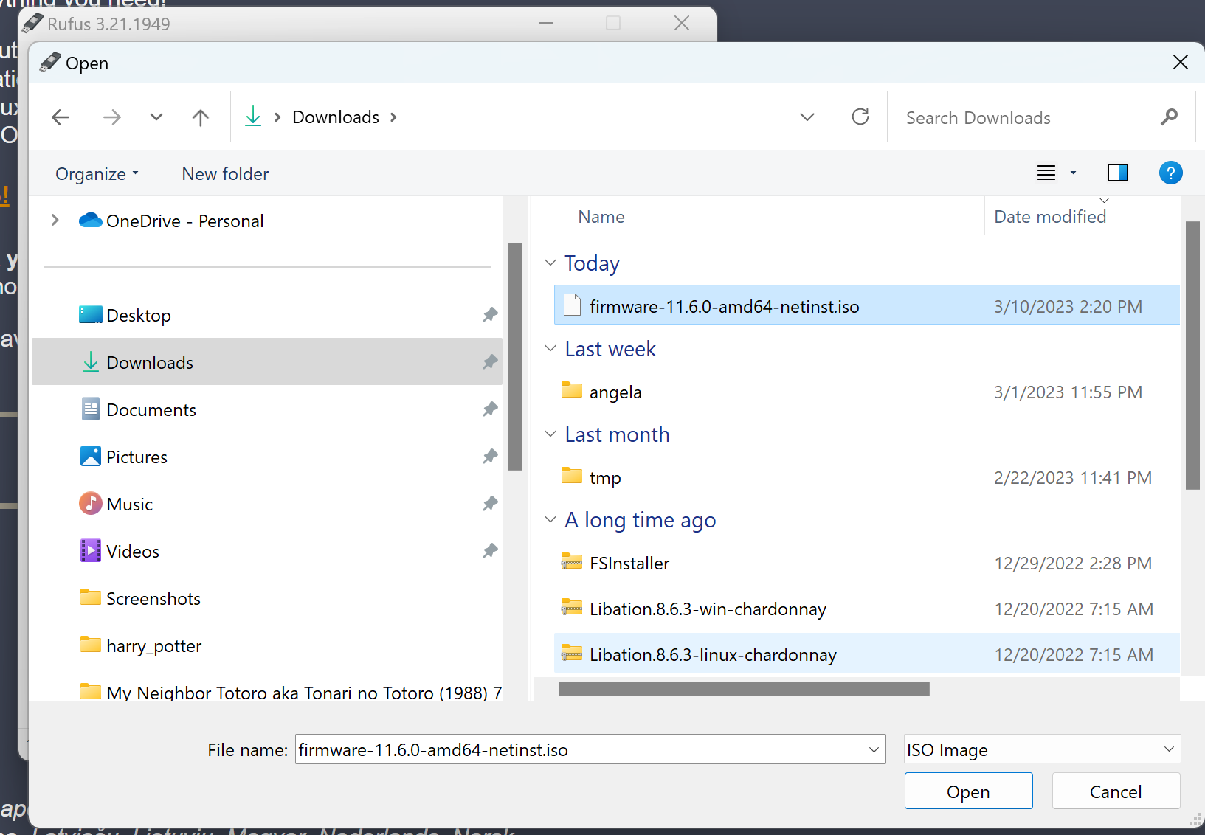Image resolution: width=1205 pixels, height=835 pixels.
Task: Click the view layout list icon
Action: [1046, 173]
